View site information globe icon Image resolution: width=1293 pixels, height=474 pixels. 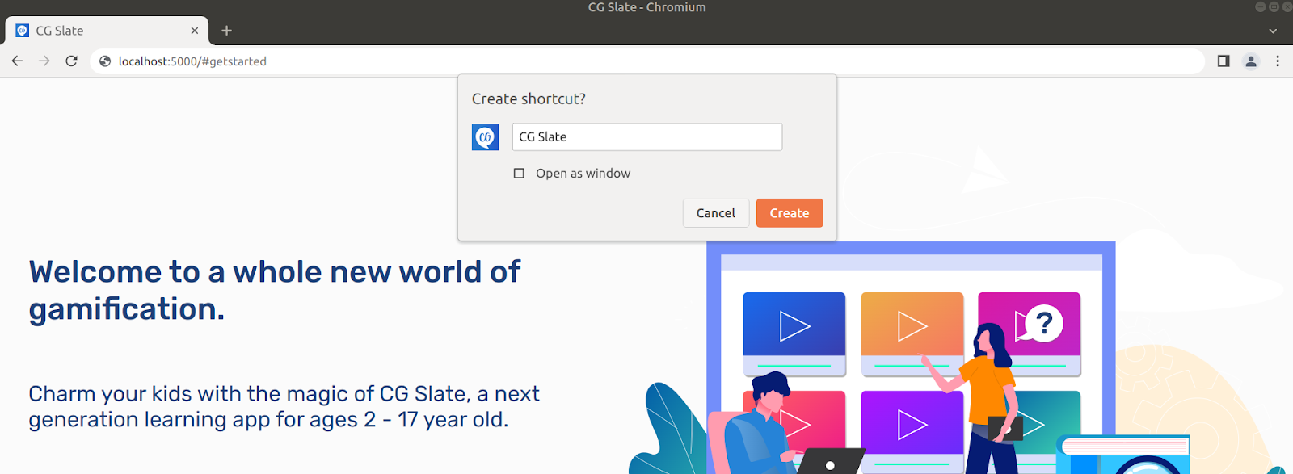pyautogui.click(x=105, y=61)
